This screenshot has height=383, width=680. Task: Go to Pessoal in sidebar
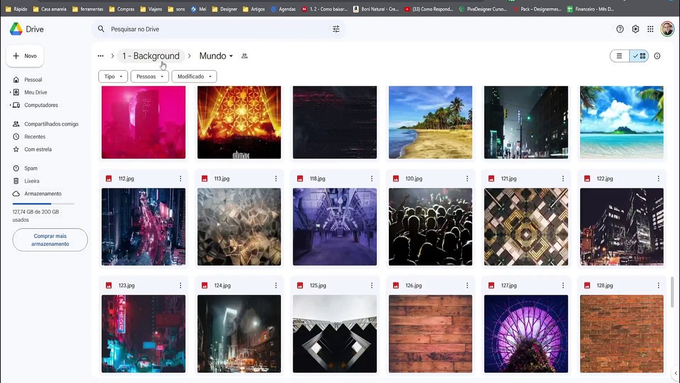point(33,80)
